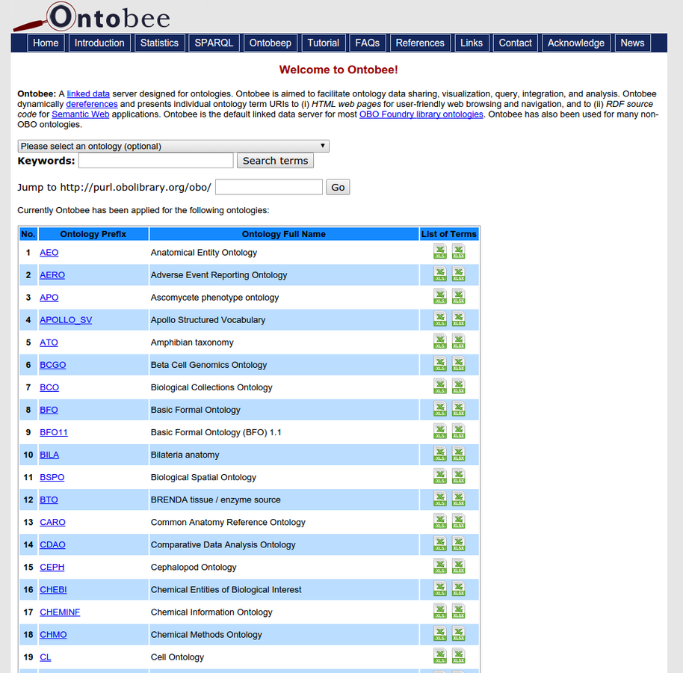Follow the linked data link
This screenshot has height=673, width=683.
click(x=88, y=93)
